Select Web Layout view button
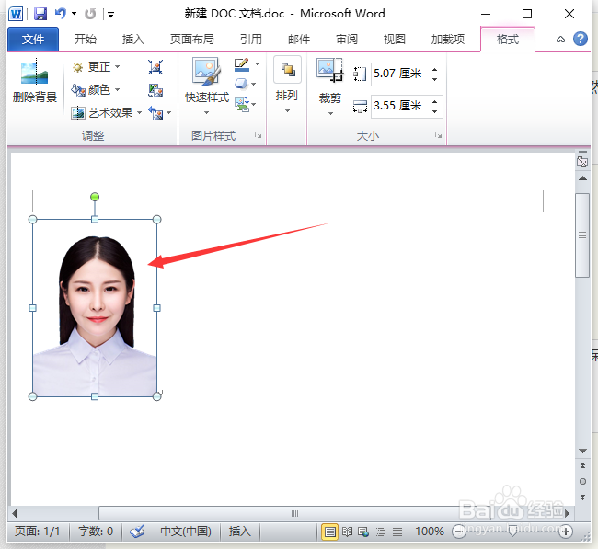 [x=363, y=532]
